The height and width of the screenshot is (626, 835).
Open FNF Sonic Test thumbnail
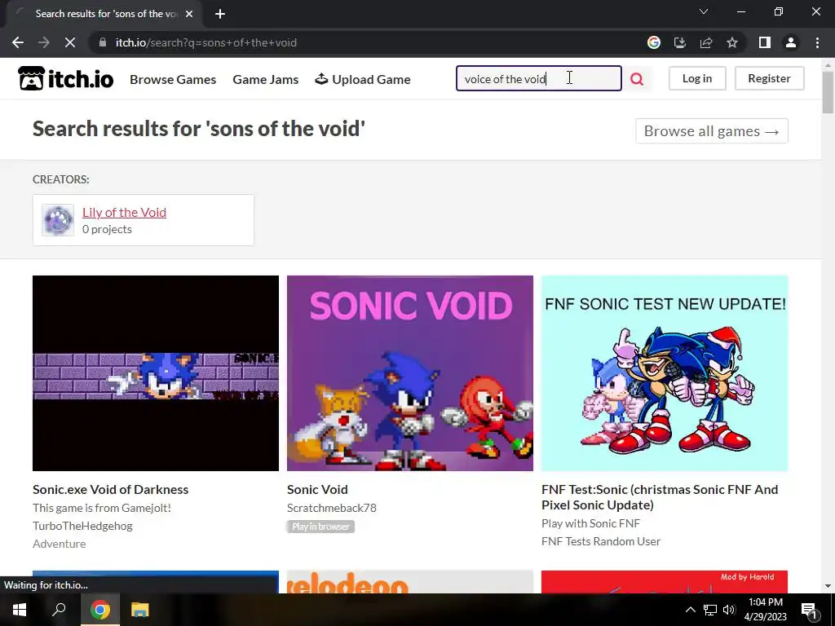(x=665, y=373)
